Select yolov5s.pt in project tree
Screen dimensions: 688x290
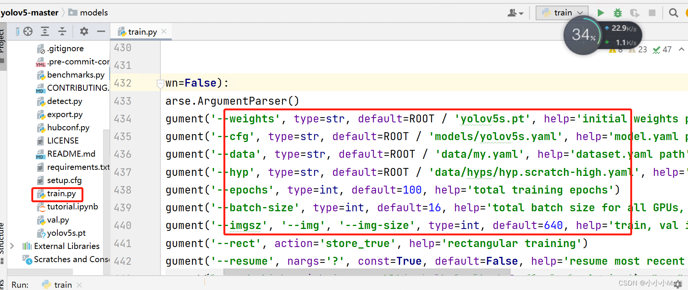click(x=62, y=233)
